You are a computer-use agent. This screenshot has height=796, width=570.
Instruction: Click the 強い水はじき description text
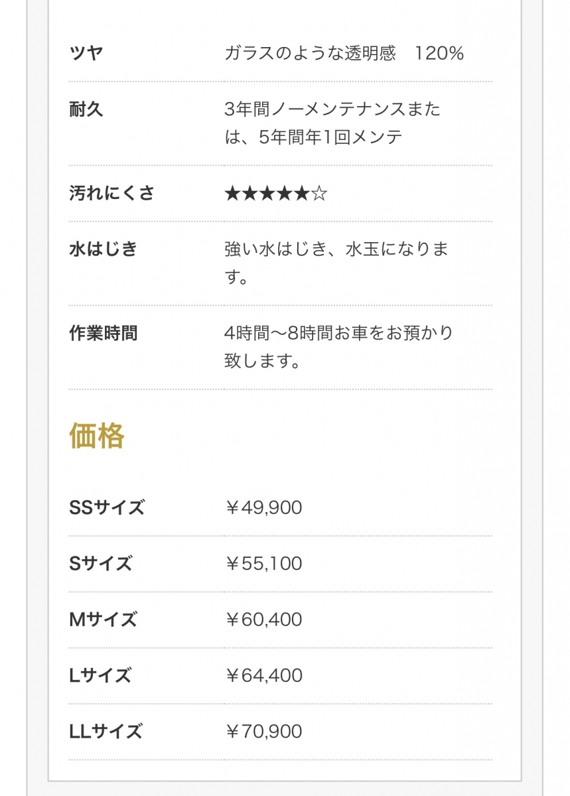(x=336, y=263)
